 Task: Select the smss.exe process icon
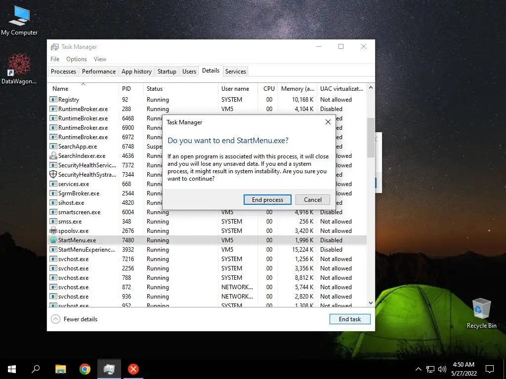(x=53, y=222)
